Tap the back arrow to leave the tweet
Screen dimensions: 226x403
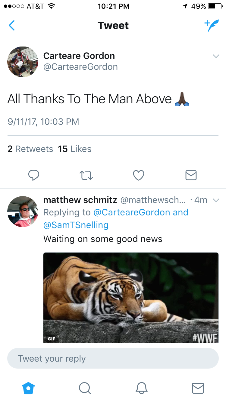(x=12, y=25)
